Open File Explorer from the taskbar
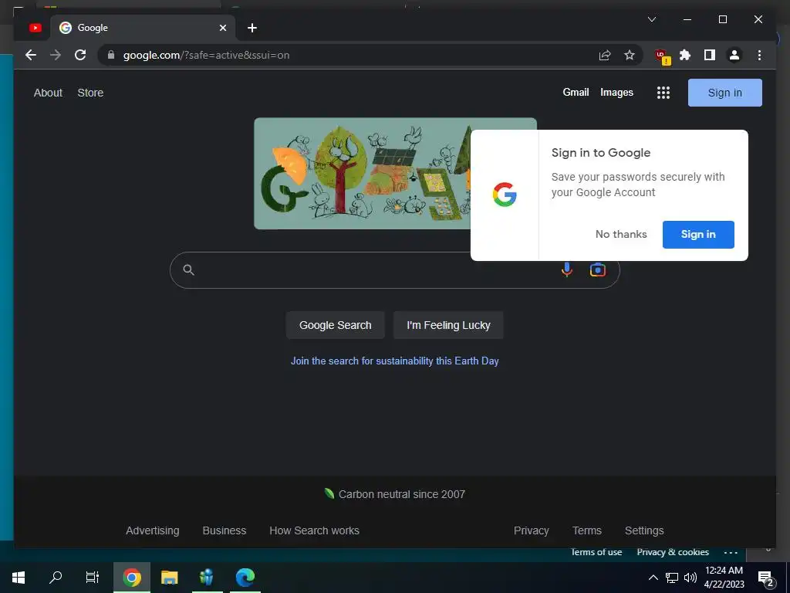The width and height of the screenshot is (790, 593). [x=169, y=578]
